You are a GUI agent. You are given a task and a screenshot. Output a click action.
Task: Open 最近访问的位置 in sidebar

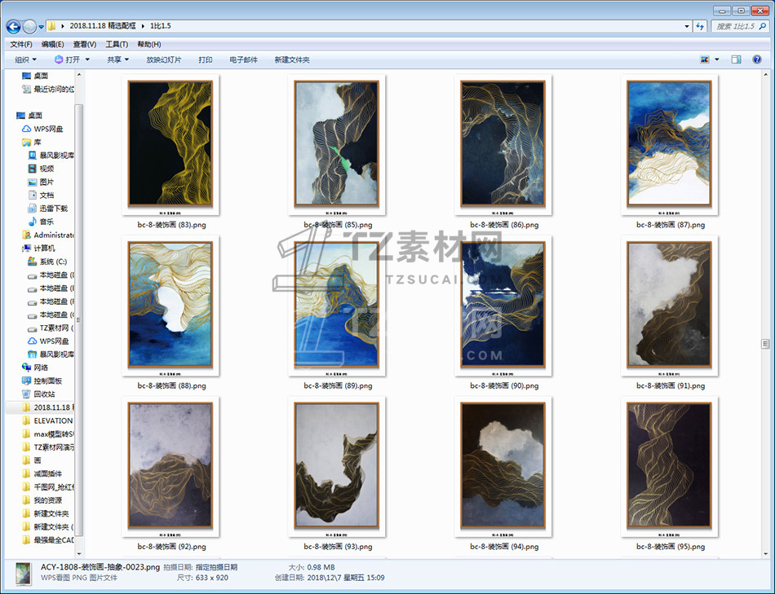[x=48, y=89]
